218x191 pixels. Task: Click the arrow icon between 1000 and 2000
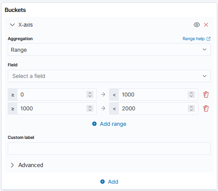tap(103, 108)
